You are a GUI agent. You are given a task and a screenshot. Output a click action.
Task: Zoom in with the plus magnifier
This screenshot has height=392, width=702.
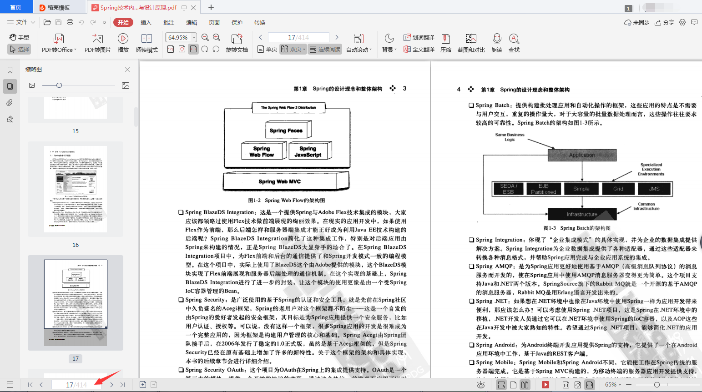point(217,37)
